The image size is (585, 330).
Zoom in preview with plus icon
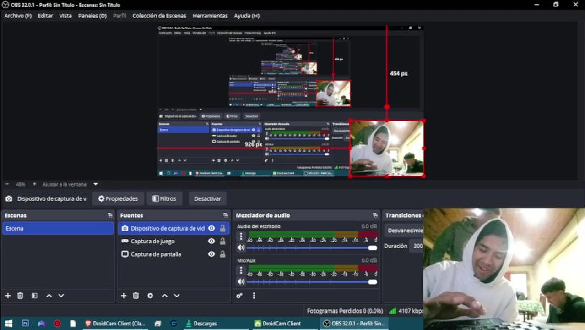coord(34,184)
